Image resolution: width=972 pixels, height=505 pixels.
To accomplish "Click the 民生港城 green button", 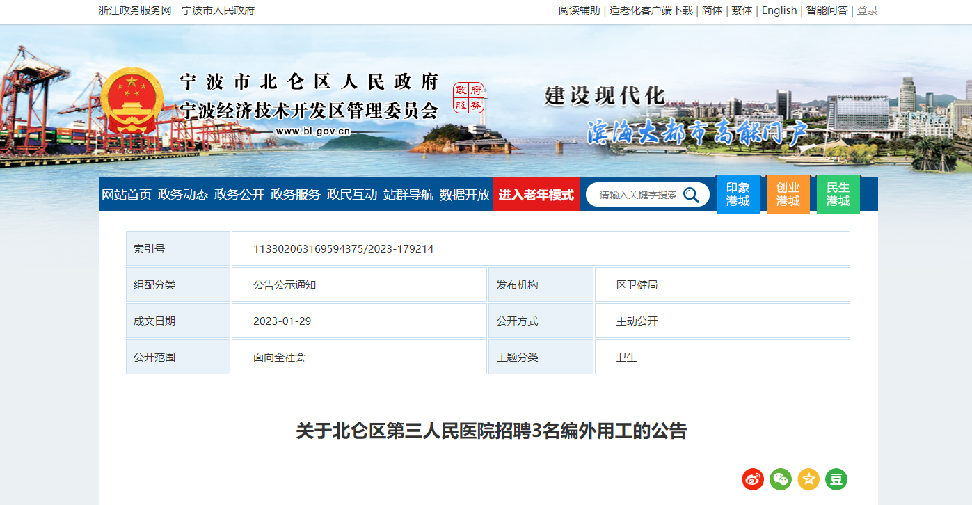I will click(838, 194).
